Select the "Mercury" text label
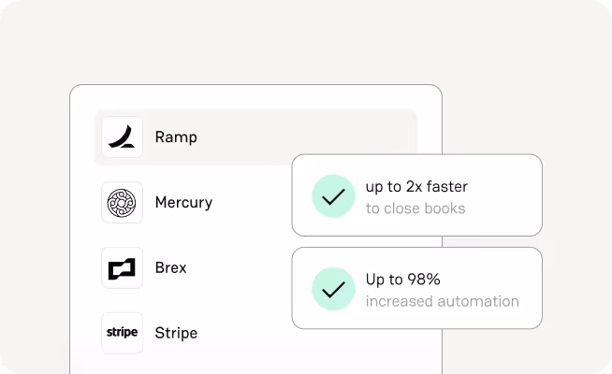Viewport: 612px width, 374px height. tap(183, 203)
